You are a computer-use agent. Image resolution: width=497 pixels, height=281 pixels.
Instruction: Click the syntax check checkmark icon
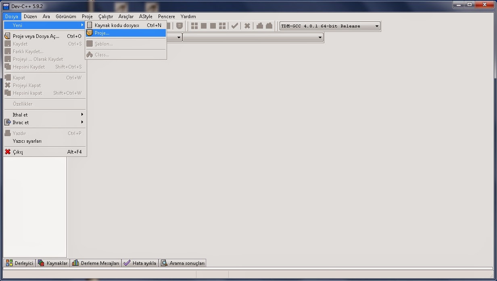(x=234, y=26)
